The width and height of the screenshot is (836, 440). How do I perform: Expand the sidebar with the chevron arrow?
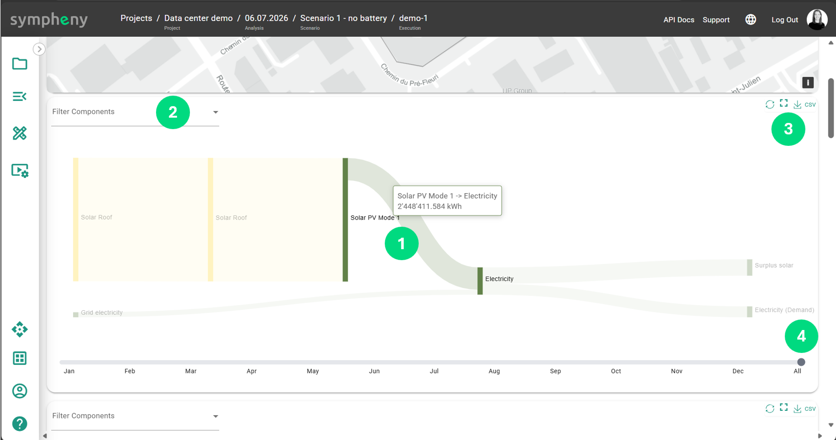point(39,49)
